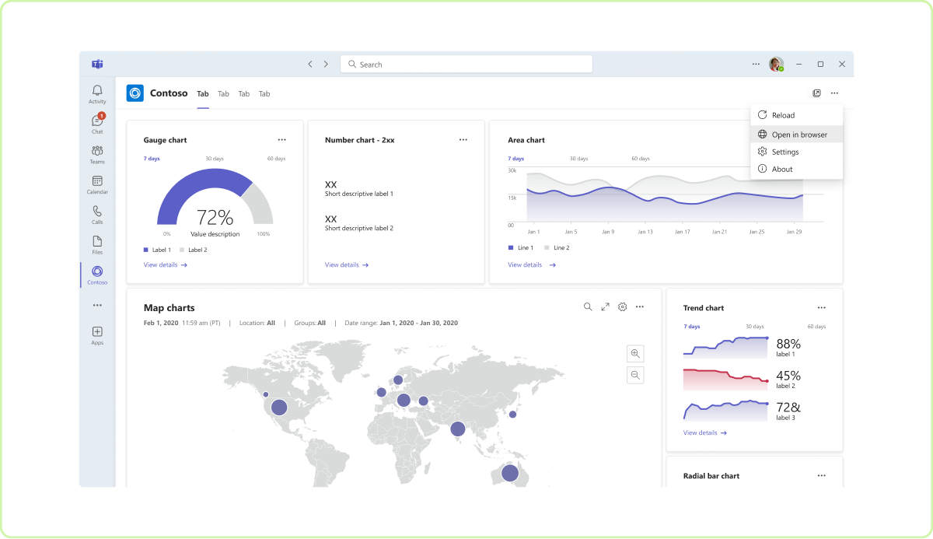Screen dimensions: 933x539
Task: Search within Map charts magnifier icon
Action: click(588, 307)
